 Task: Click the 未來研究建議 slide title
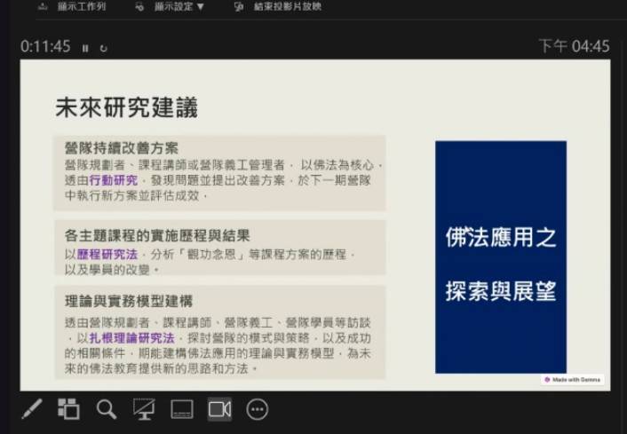[126, 108]
